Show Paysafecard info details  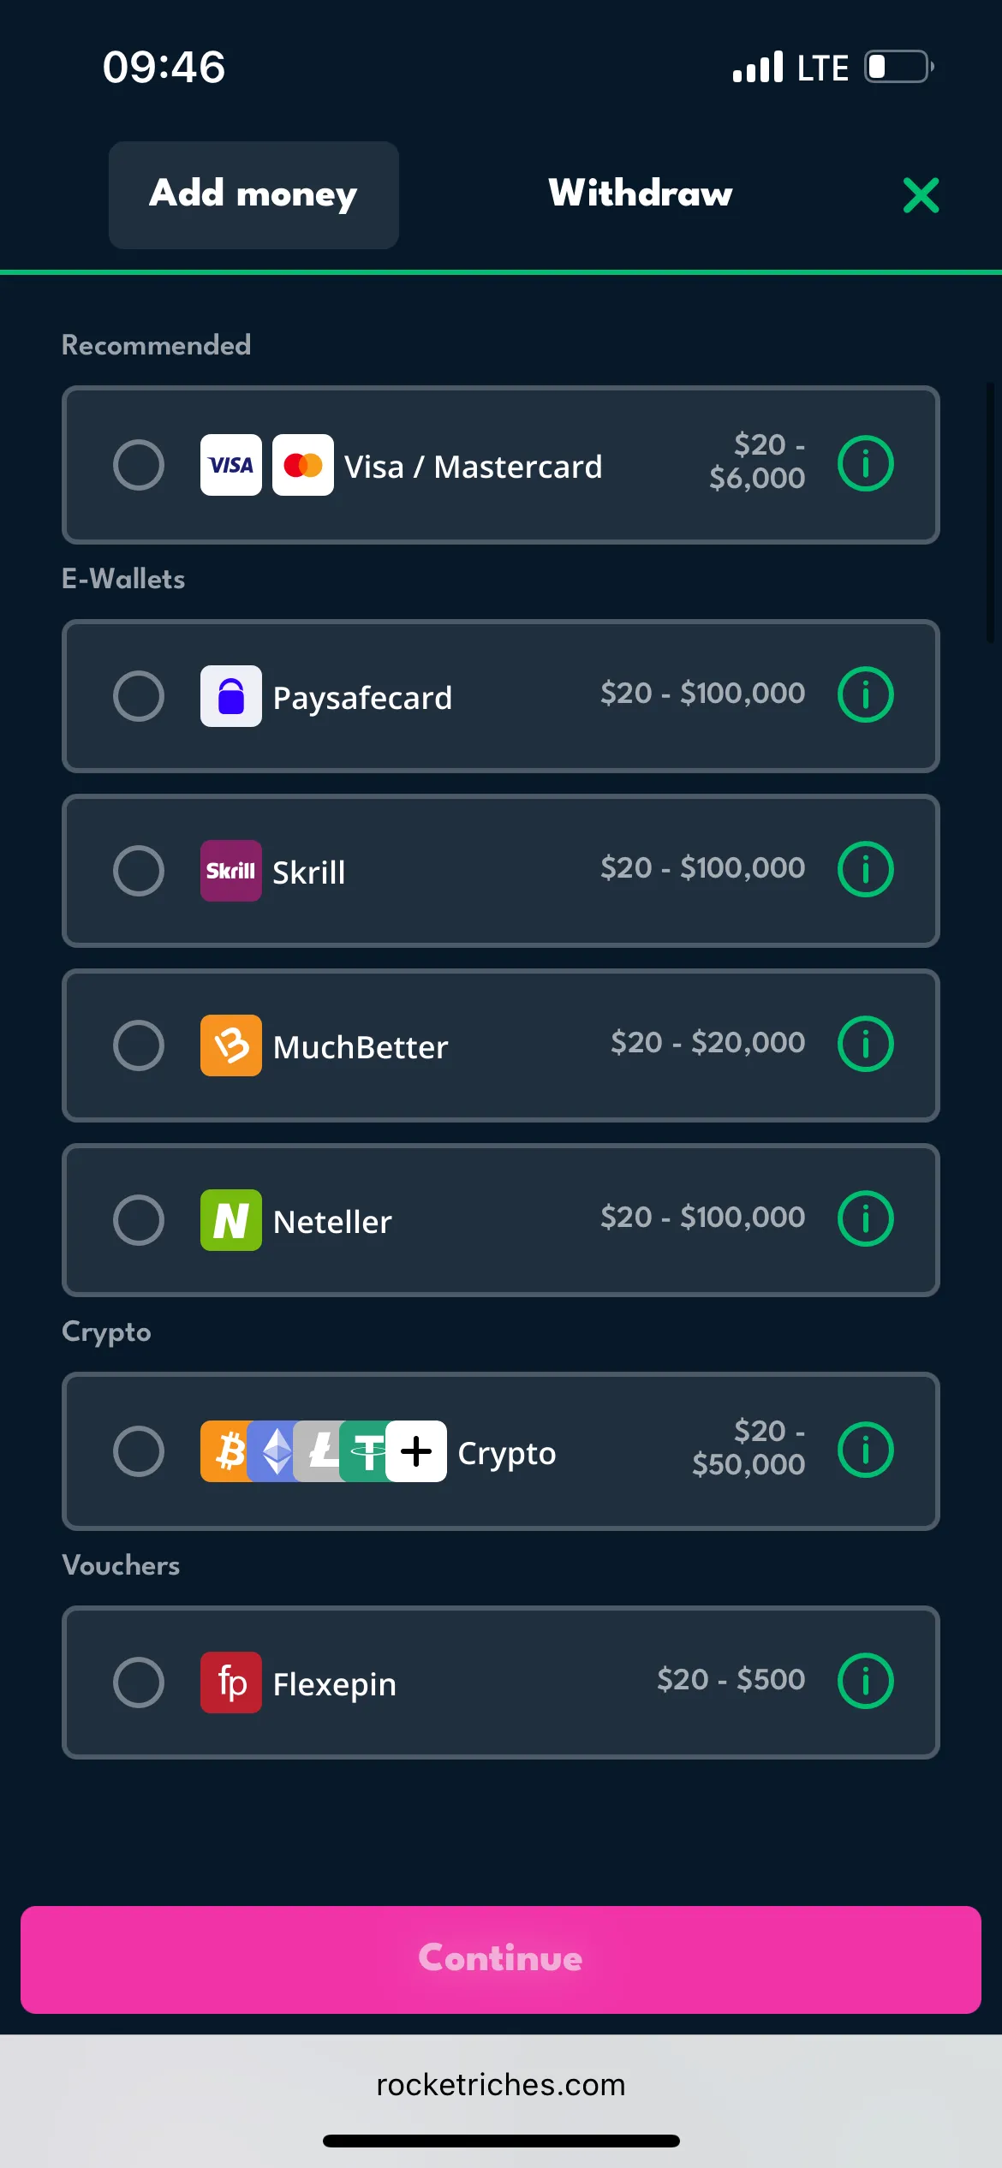pyautogui.click(x=865, y=694)
